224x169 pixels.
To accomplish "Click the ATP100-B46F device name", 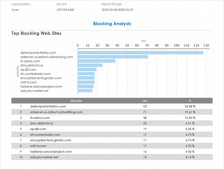I will (x=65, y=10).
